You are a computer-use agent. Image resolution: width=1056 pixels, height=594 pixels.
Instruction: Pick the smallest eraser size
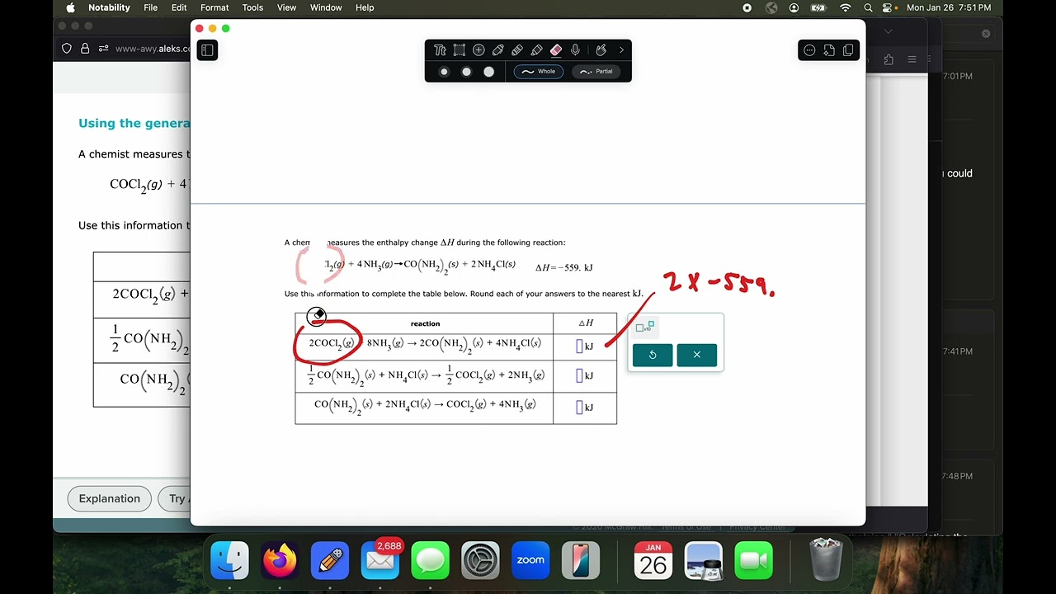pyautogui.click(x=444, y=72)
